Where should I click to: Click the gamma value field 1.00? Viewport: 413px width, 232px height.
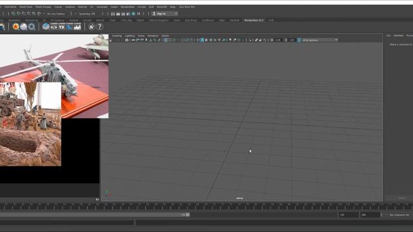click(292, 40)
